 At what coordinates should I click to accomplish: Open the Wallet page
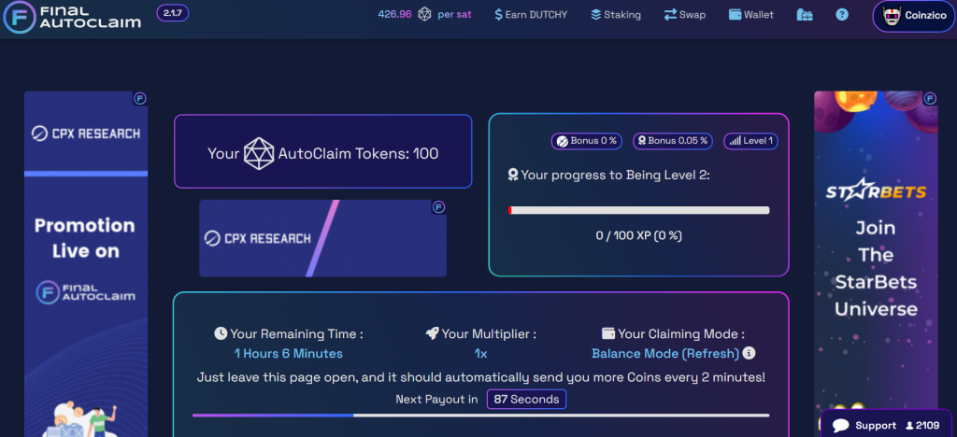[x=750, y=15]
